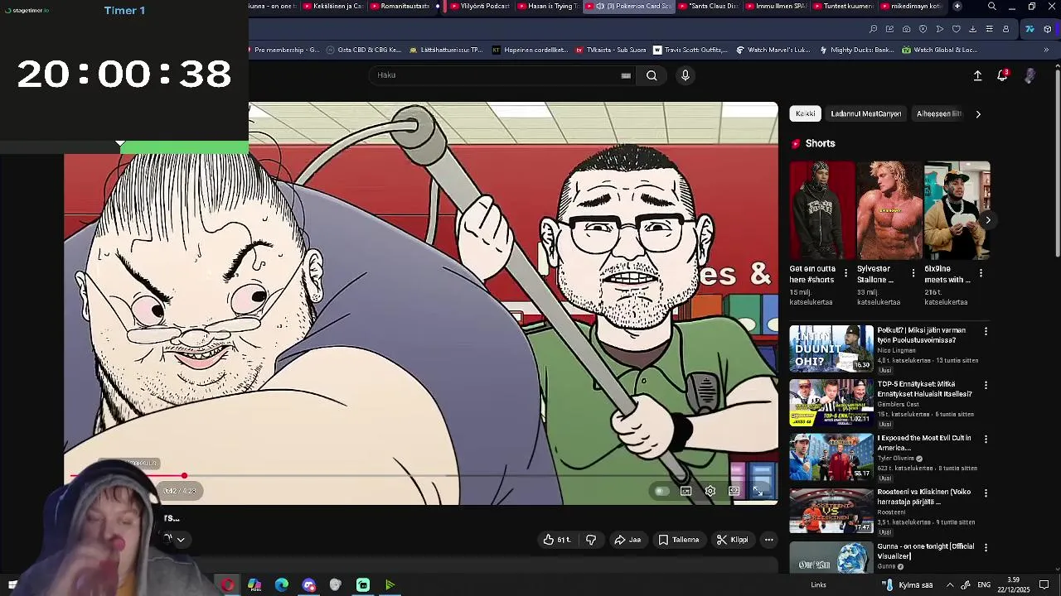The width and height of the screenshot is (1061, 596).
Task: Open a new browser tab with plus
Action: [957, 7]
